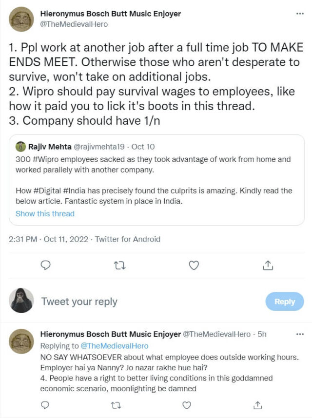The height and width of the screenshot is (418, 312).
Task: Share the main tweet
Action: pyautogui.click(x=268, y=265)
